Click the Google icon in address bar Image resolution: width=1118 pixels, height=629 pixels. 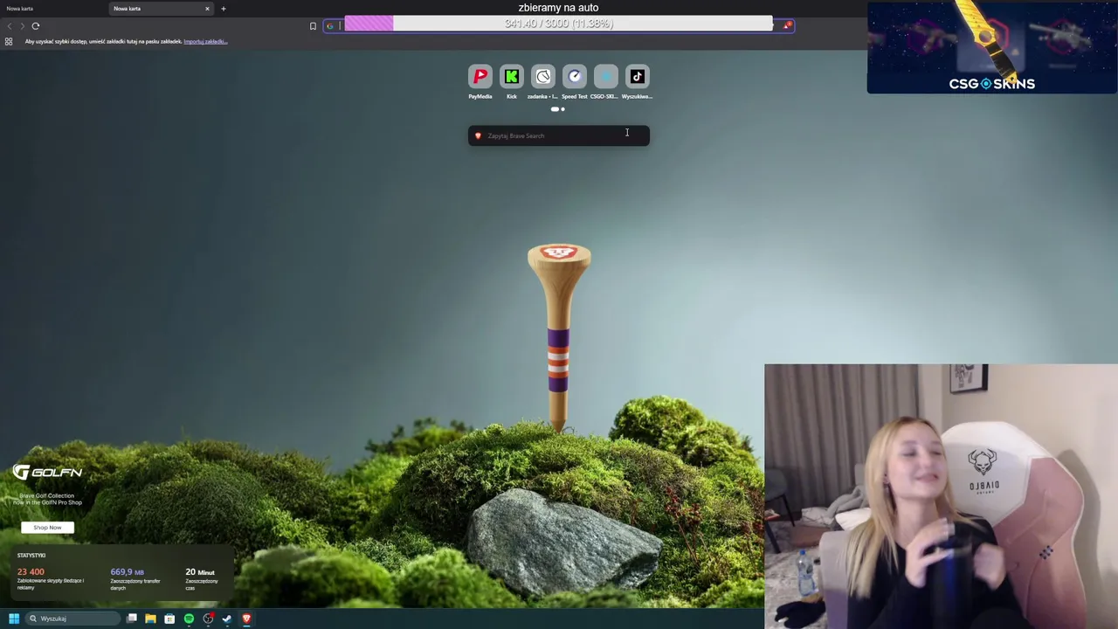pyautogui.click(x=330, y=26)
